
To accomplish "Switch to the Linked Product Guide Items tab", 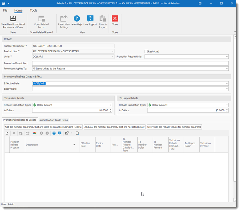I will pyautogui.click(x=53, y=120).
